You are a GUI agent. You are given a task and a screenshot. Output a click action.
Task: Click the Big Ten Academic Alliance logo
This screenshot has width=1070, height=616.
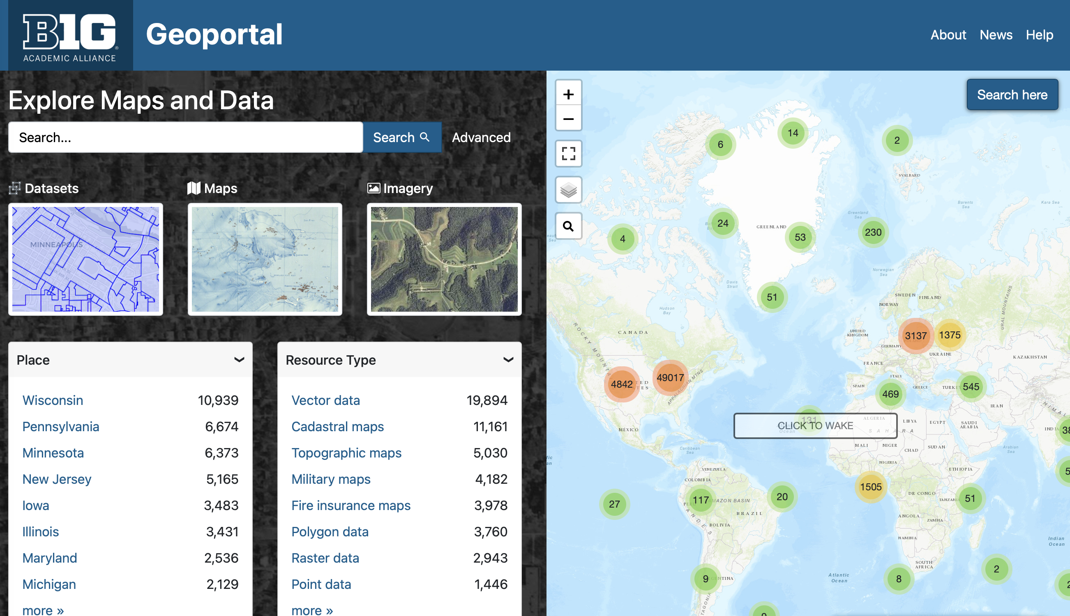[x=70, y=36]
